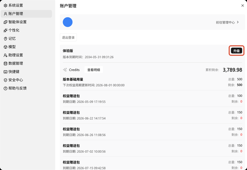Click the black 升级 button
The image size is (247, 170).
coord(236,51)
